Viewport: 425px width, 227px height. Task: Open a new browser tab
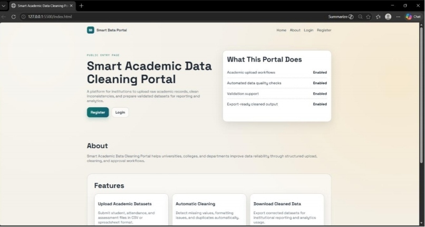pos(81,6)
